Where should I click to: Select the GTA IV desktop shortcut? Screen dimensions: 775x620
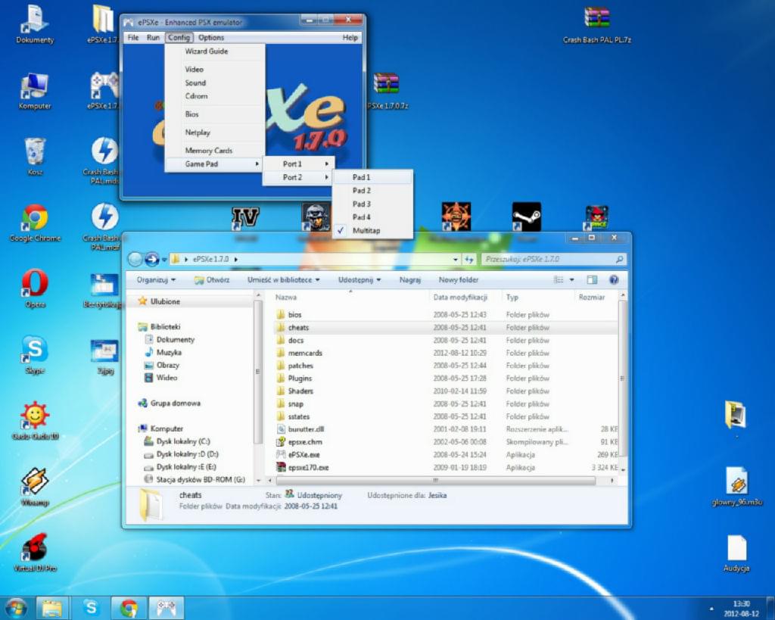tap(245, 217)
